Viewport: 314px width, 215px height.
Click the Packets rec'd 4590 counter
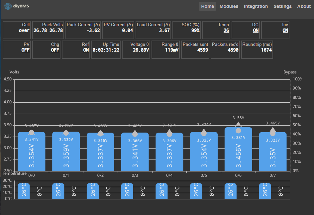click(233, 50)
